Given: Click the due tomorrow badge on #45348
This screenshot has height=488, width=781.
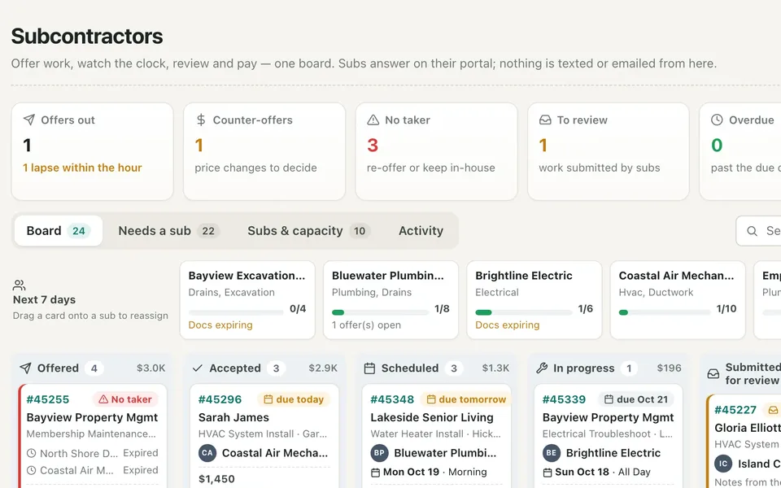Looking at the screenshot, I should tap(465, 399).
